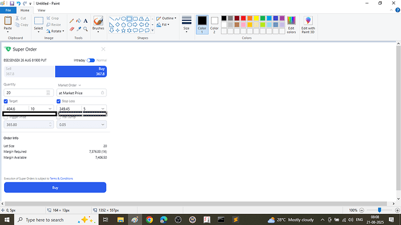Click the Undo arrow in title bar
The height and width of the screenshot is (225, 401).
pyautogui.click(x=19, y=3)
